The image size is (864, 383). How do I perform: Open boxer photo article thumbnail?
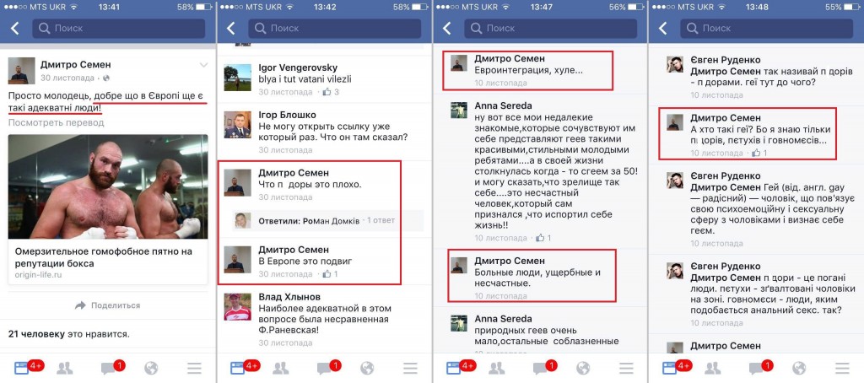[108, 186]
